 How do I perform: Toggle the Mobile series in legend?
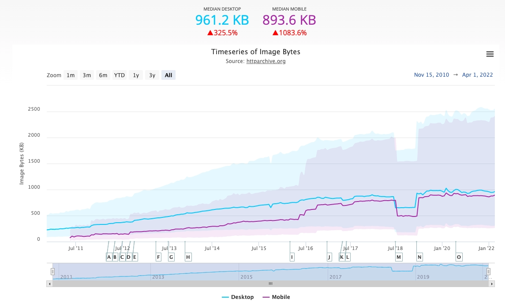click(277, 297)
